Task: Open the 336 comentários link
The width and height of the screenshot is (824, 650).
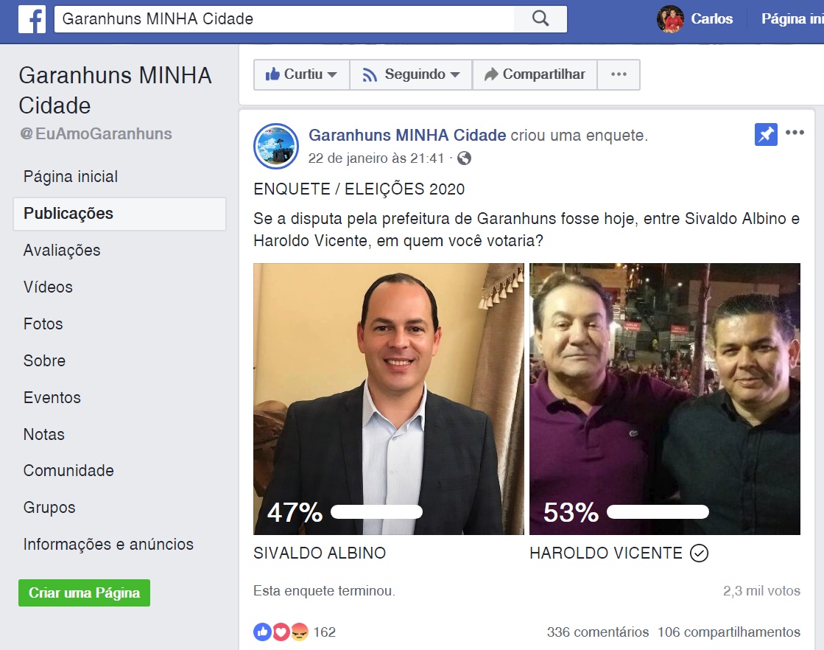Action: [x=598, y=632]
